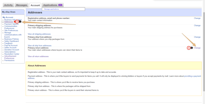
Task: Open the Feedback sidebar link
Action: coord(8,43)
